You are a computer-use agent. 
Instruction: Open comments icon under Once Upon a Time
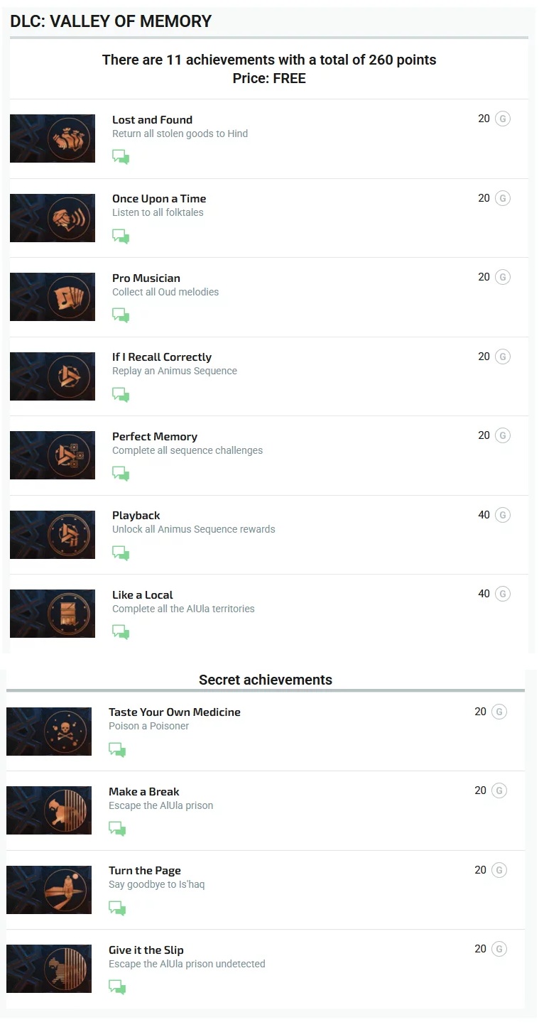[x=121, y=237]
